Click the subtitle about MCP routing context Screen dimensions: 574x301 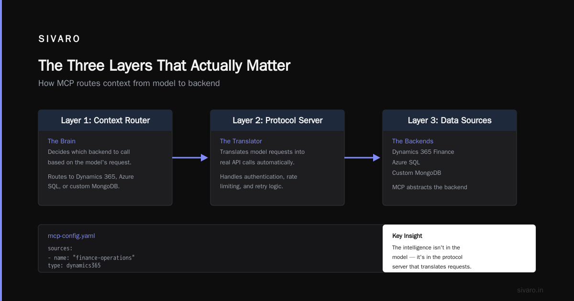tap(129, 83)
